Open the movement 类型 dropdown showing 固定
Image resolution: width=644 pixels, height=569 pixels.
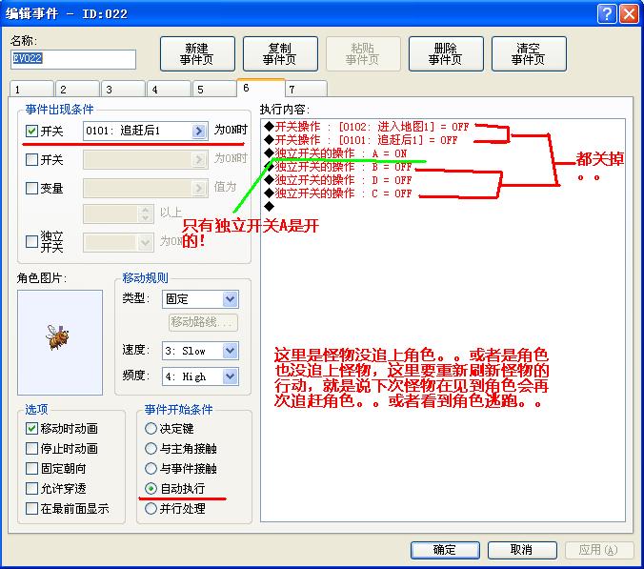[x=200, y=299]
